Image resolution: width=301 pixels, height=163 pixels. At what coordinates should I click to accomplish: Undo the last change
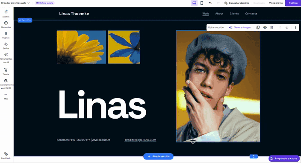click(x=210, y=3)
